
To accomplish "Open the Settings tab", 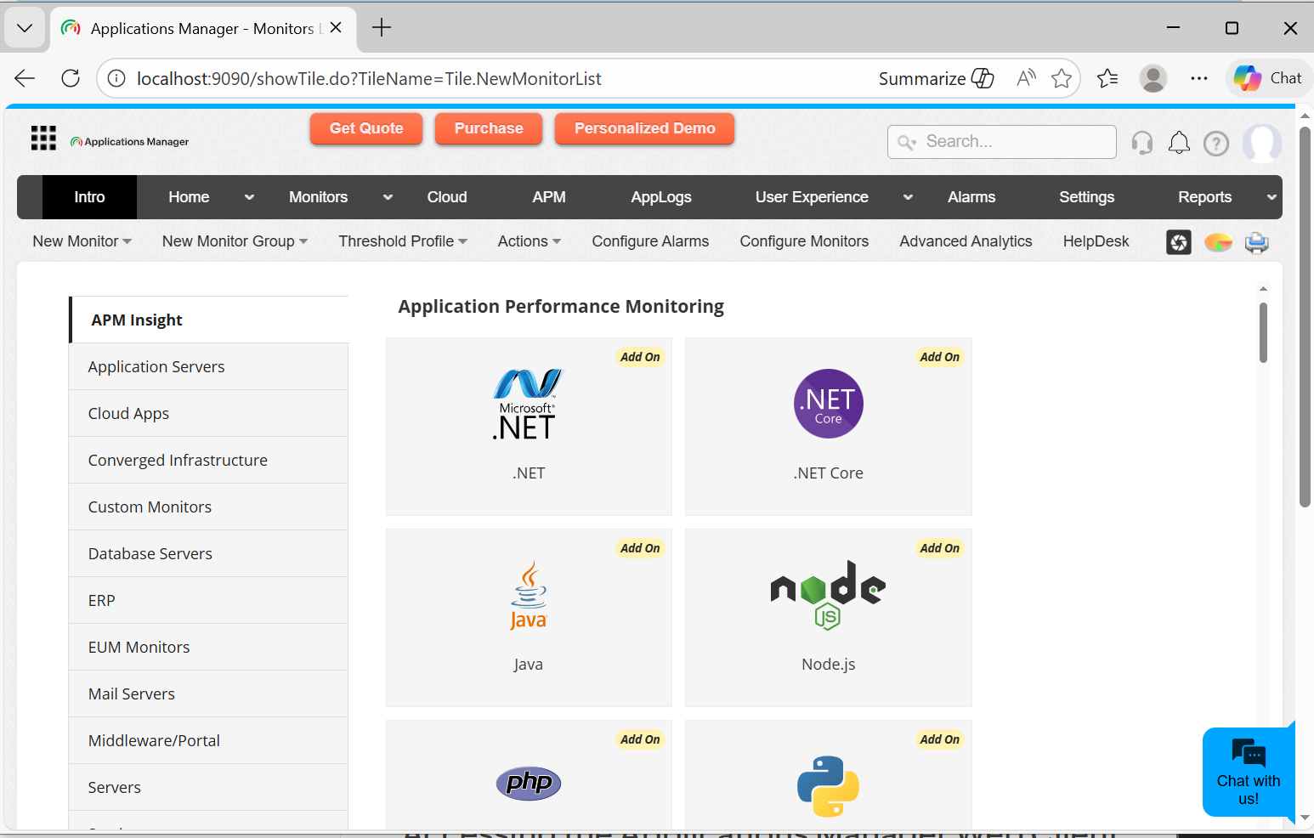I will tap(1085, 197).
